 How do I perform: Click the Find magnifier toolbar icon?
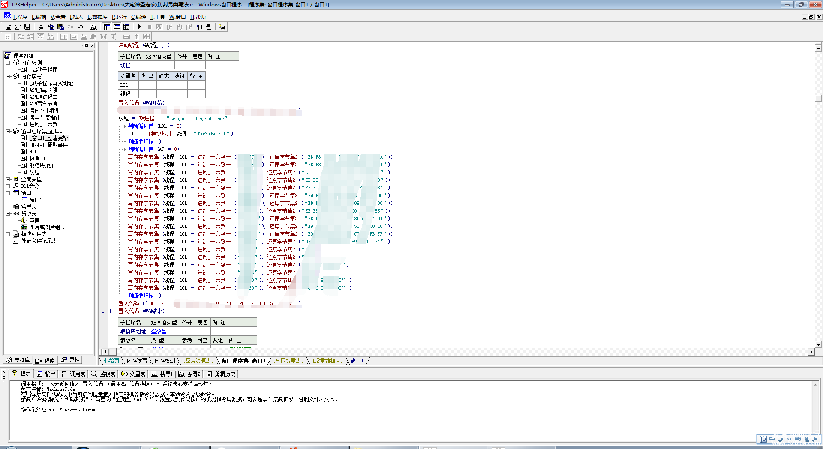[93, 27]
